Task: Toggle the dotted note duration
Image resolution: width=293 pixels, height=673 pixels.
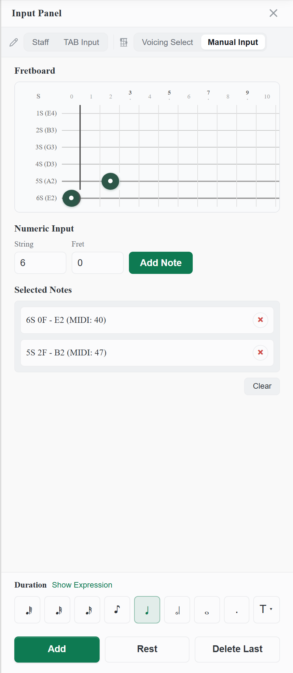Action: [237, 610]
